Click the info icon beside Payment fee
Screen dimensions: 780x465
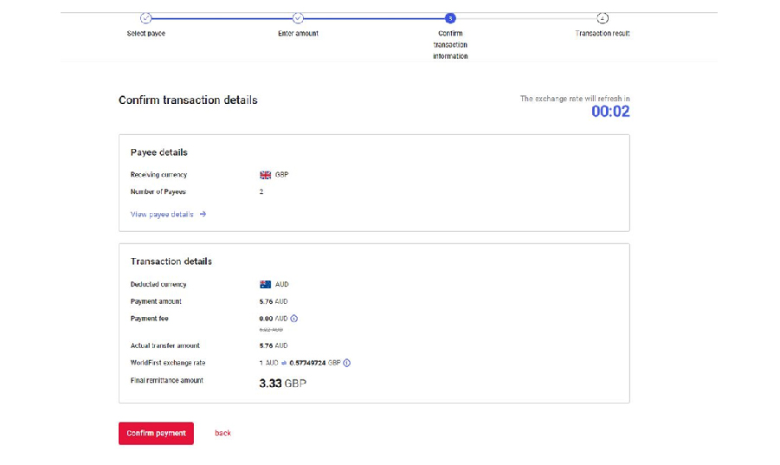point(294,319)
